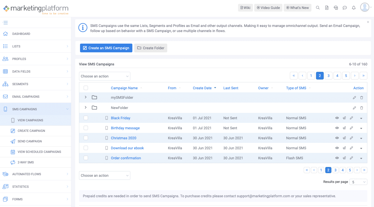The image size is (374, 207).
Task: Open Birthday message row more-actions caret
Action: click(361, 128)
